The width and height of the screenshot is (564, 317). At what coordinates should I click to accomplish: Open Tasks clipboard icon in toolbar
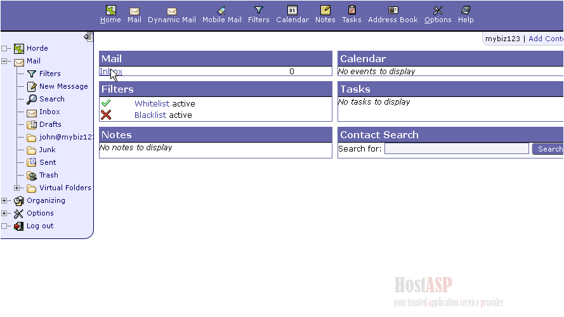point(351,10)
